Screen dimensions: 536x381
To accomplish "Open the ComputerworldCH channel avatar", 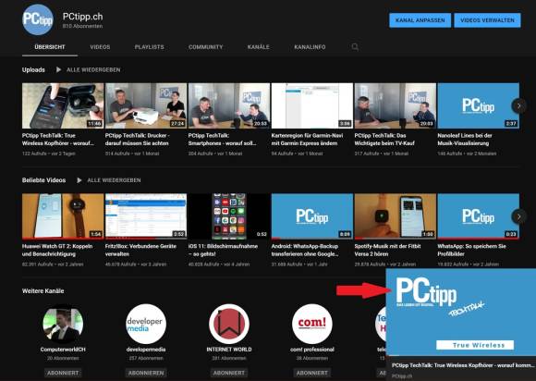I will click(x=63, y=324).
